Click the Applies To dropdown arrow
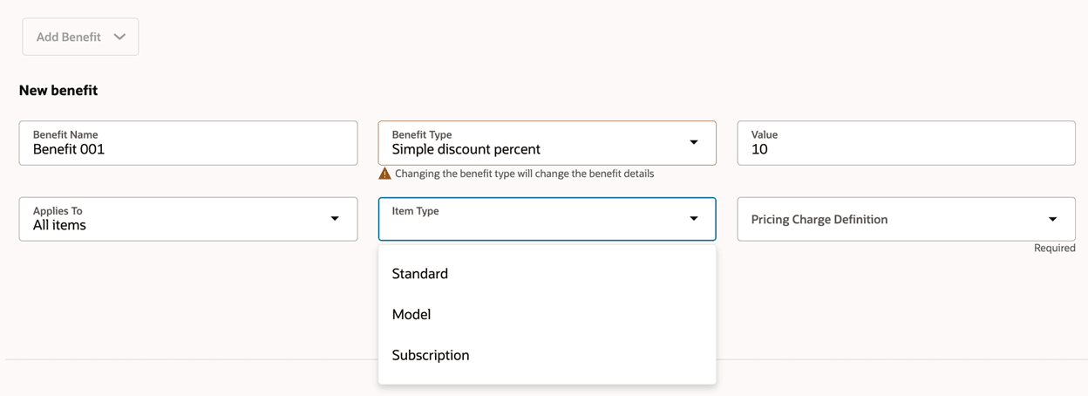 tap(335, 219)
